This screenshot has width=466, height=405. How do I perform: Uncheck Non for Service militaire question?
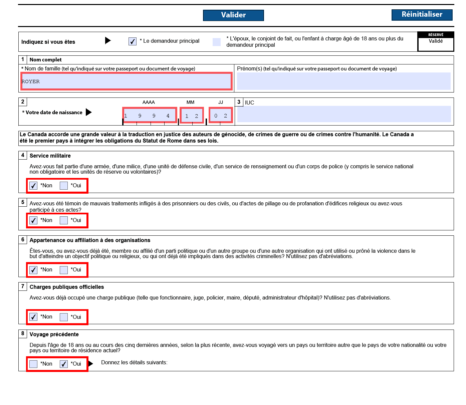click(33, 186)
